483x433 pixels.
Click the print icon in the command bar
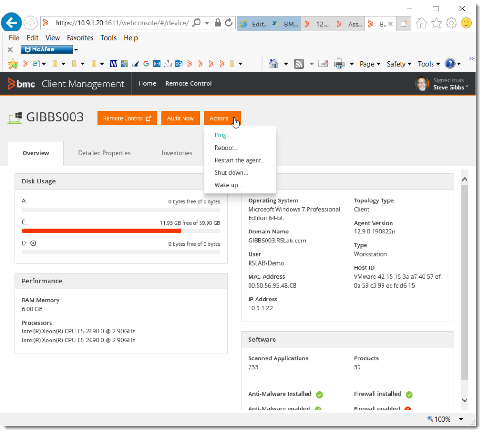point(339,64)
